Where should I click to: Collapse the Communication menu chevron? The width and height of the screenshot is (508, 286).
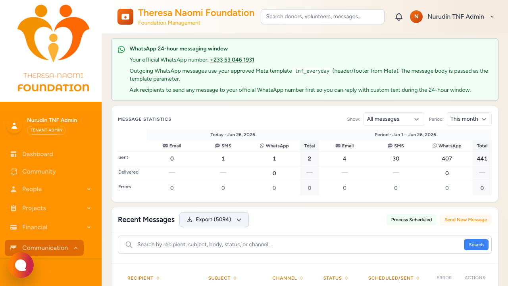[76, 248]
